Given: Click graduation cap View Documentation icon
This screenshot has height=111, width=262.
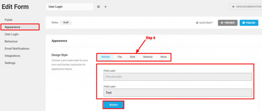Looking at the screenshot, I should click(x=233, y=7).
